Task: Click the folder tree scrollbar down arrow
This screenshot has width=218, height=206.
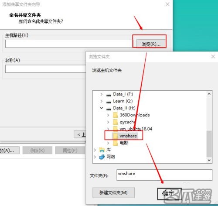Action: click(209, 160)
